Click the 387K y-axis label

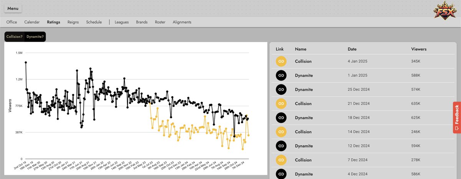pyautogui.click(x=19, y=132)
